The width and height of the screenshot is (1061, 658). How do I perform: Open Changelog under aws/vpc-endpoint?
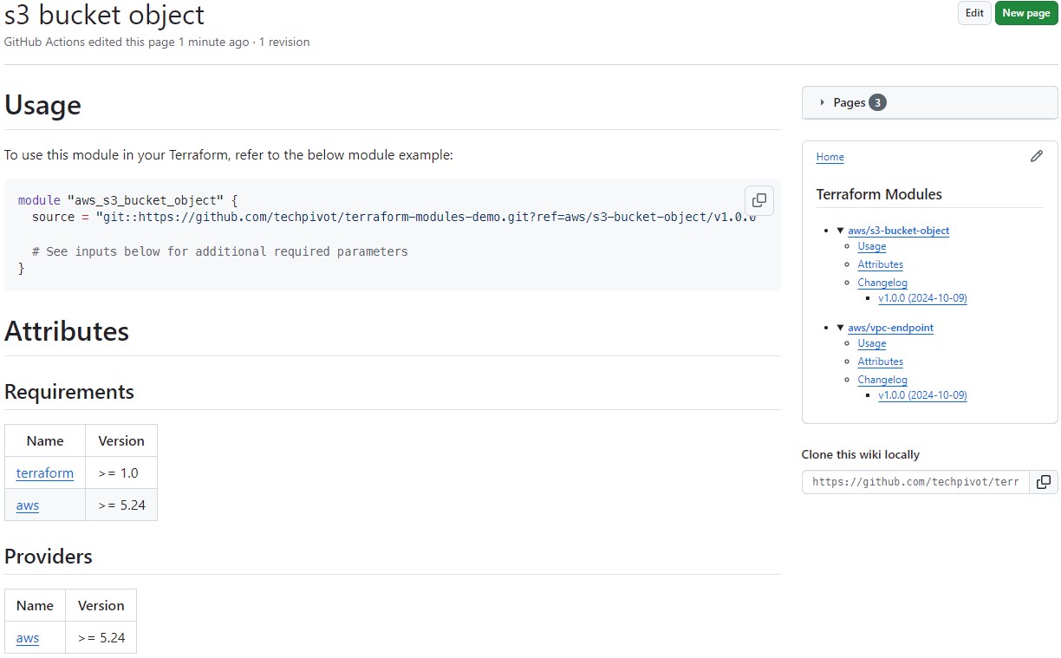pos(882,380)
